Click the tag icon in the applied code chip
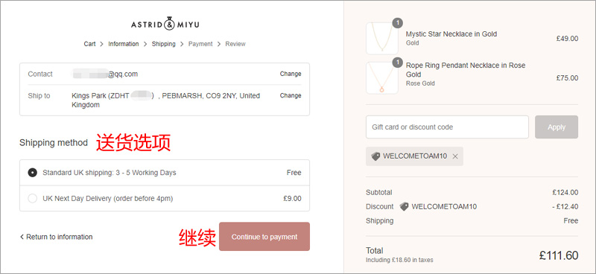The height and width of the screenshot is (274, 596). point(375,156)
